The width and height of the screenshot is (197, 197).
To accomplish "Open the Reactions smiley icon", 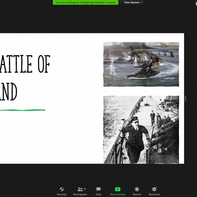I will click(x=154, y=189).
